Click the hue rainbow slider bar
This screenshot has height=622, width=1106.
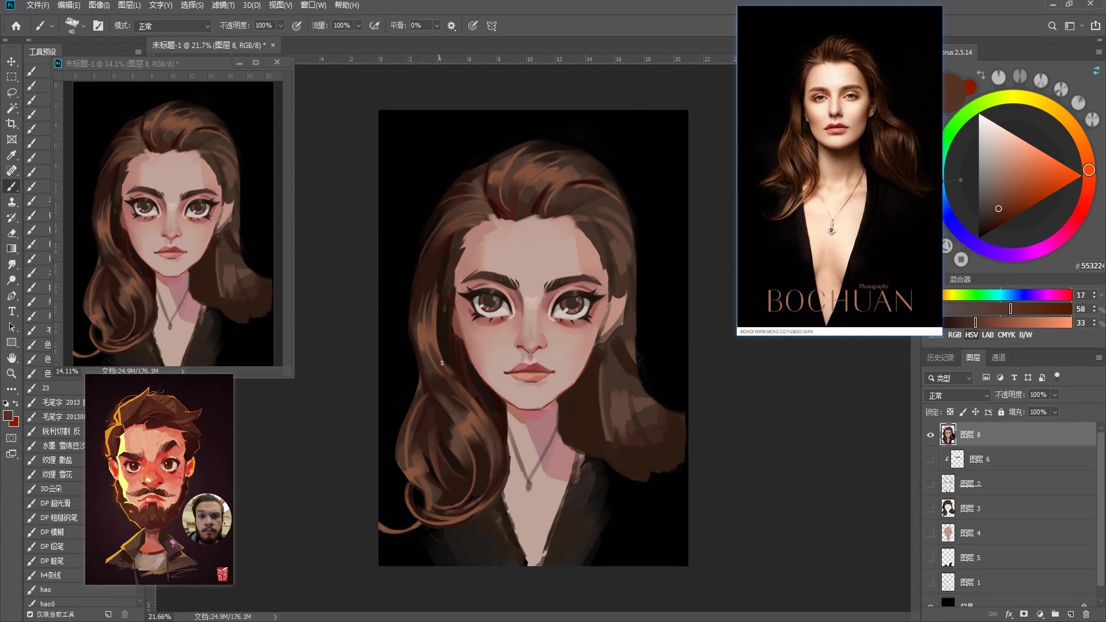pyautogui.click(x=1007, y=295)
